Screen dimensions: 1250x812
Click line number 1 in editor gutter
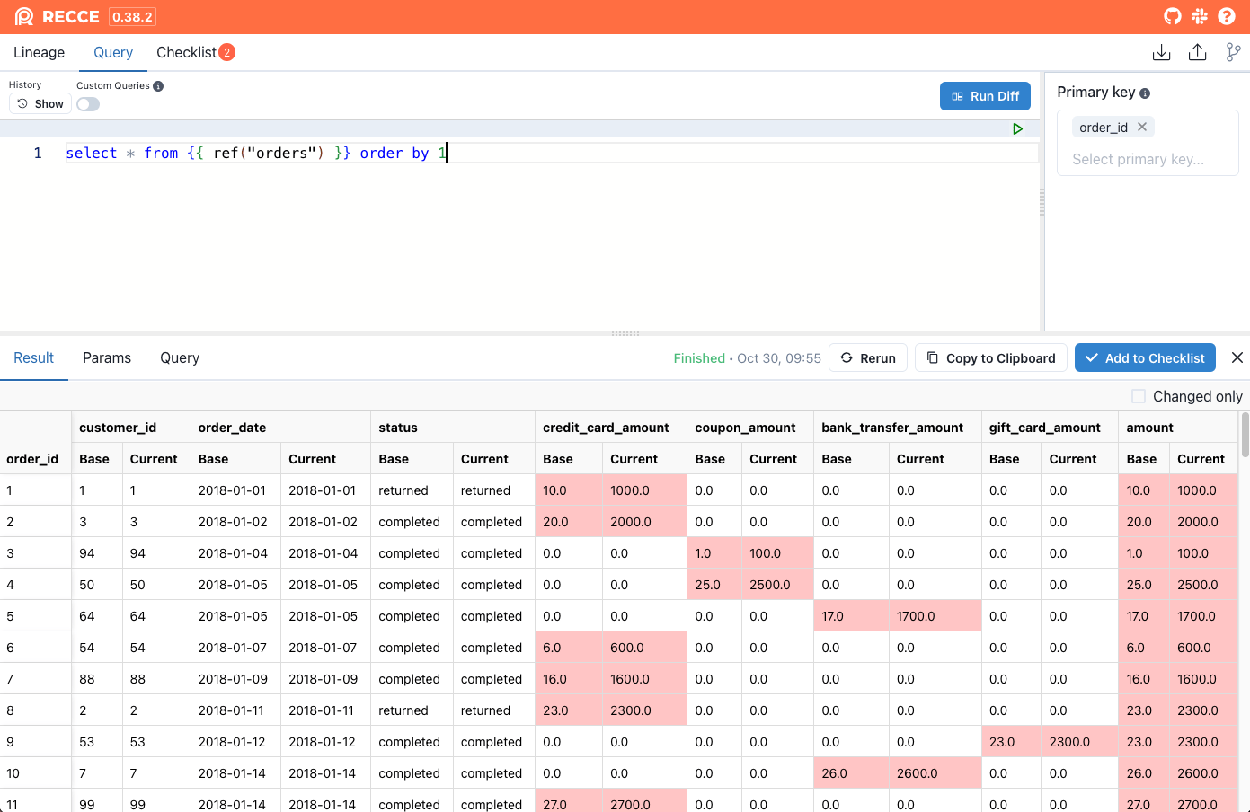coord(38,153)
